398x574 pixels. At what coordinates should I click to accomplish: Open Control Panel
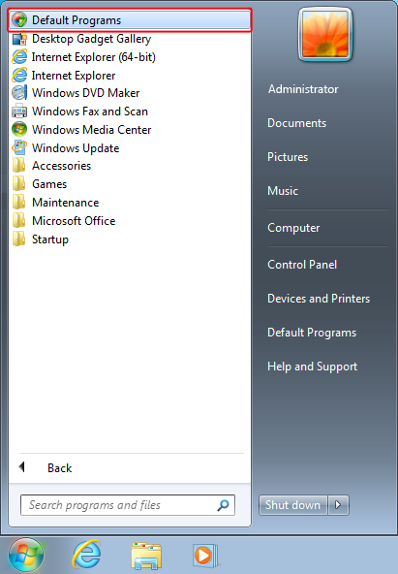(302, 265)
